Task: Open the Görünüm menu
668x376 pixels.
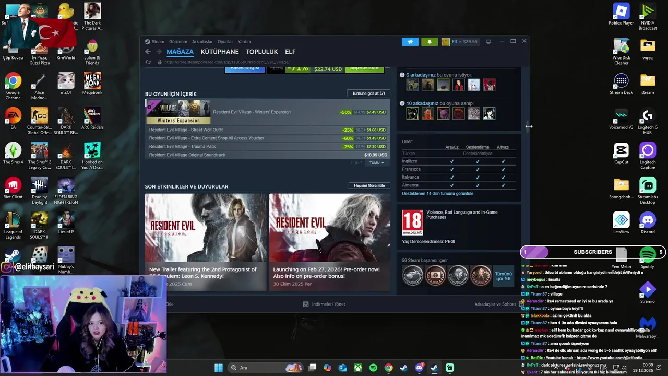Action: click(x=178, y=41)
